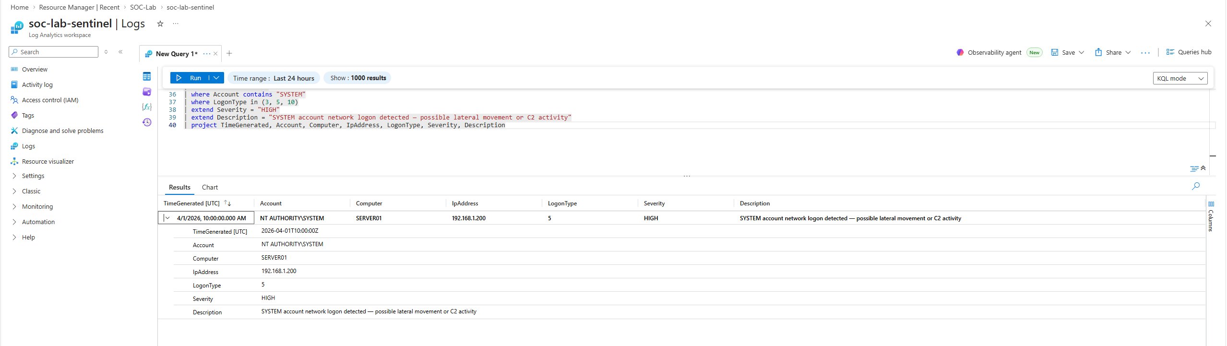Viewport: 1227px width, 346px height.
Task: Go to SOC-Lab breadcrumb
Action: pos(143,7)
